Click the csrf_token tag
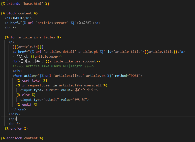Screen dimensions: 195x142 pos(32,81)
